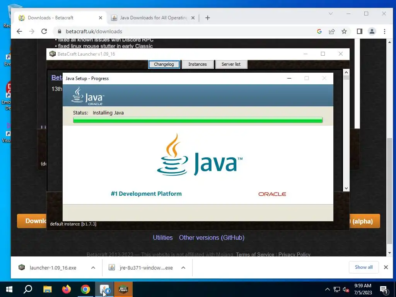
Task: Open Windows Start menu
Action: [x=9, y=289]
